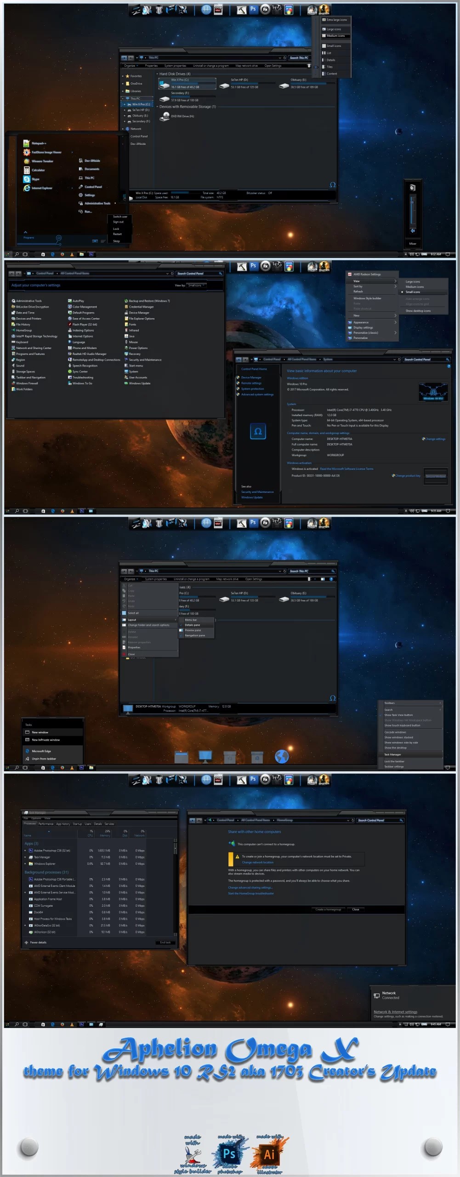
Task: Click End task in Task Manager
Action: [x=165, y=943]
